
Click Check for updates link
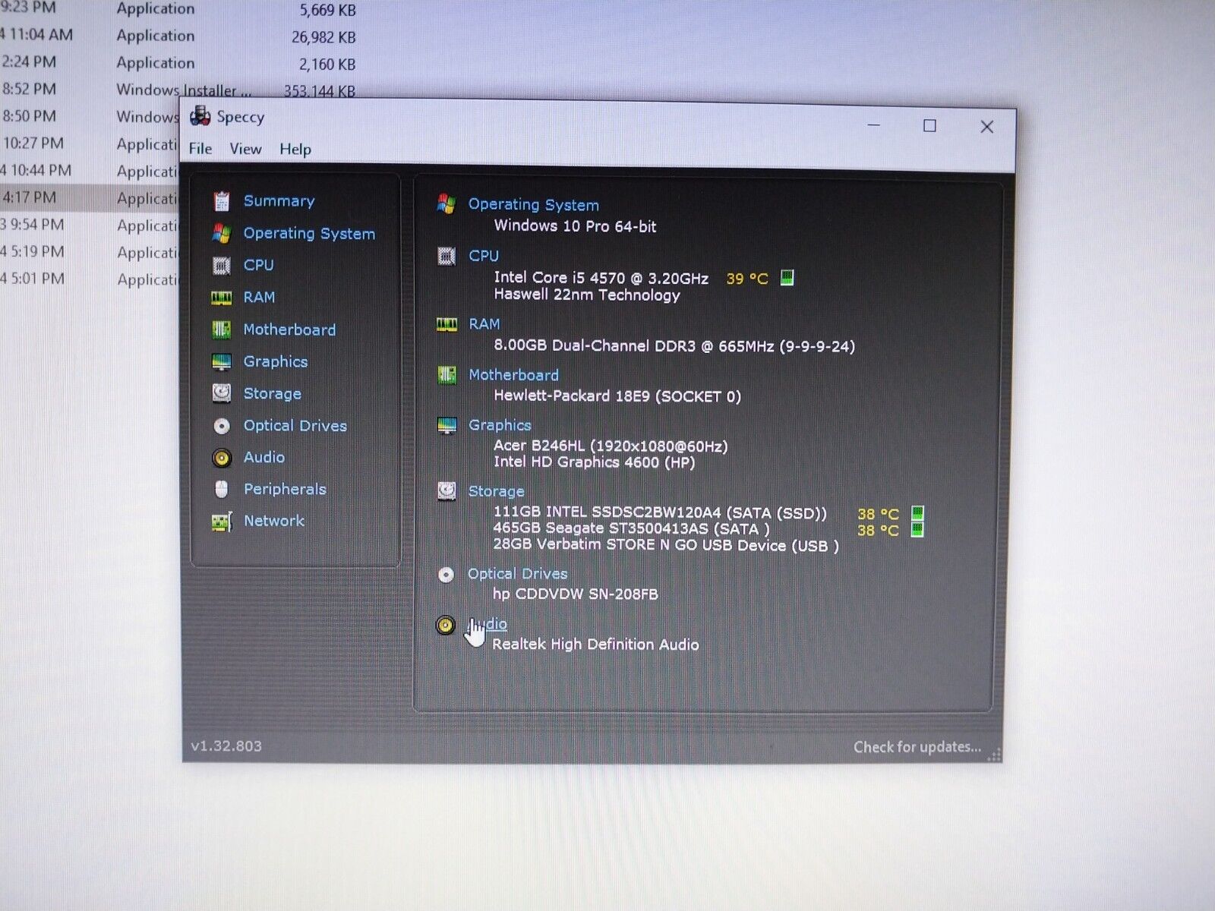917,748
